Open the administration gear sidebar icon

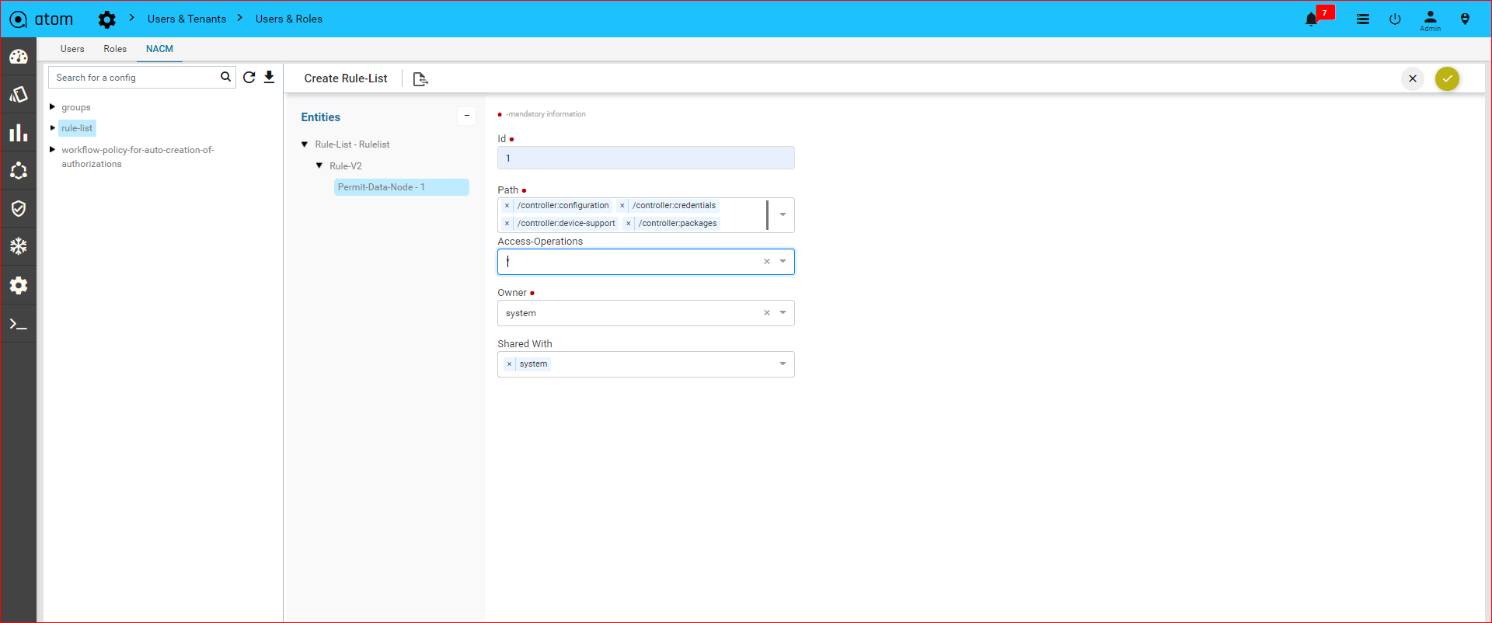[x=19, y=285]
